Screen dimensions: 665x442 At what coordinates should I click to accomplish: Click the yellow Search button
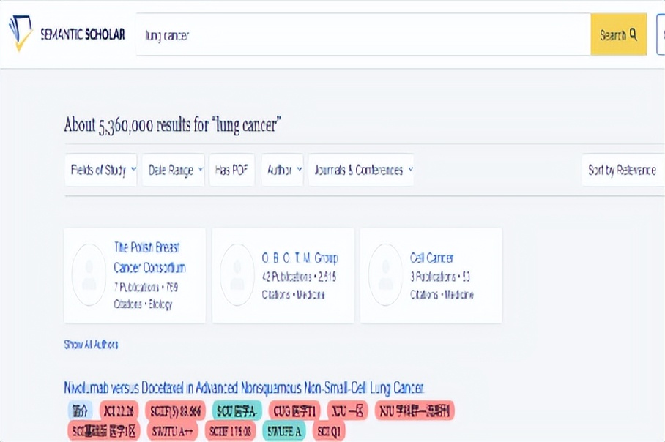pos(618,34)
